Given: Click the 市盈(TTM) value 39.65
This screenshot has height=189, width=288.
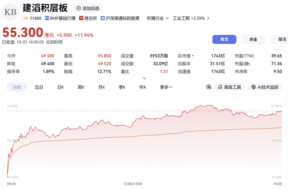Looking at the screenshot, I should [x=276, y=56].
